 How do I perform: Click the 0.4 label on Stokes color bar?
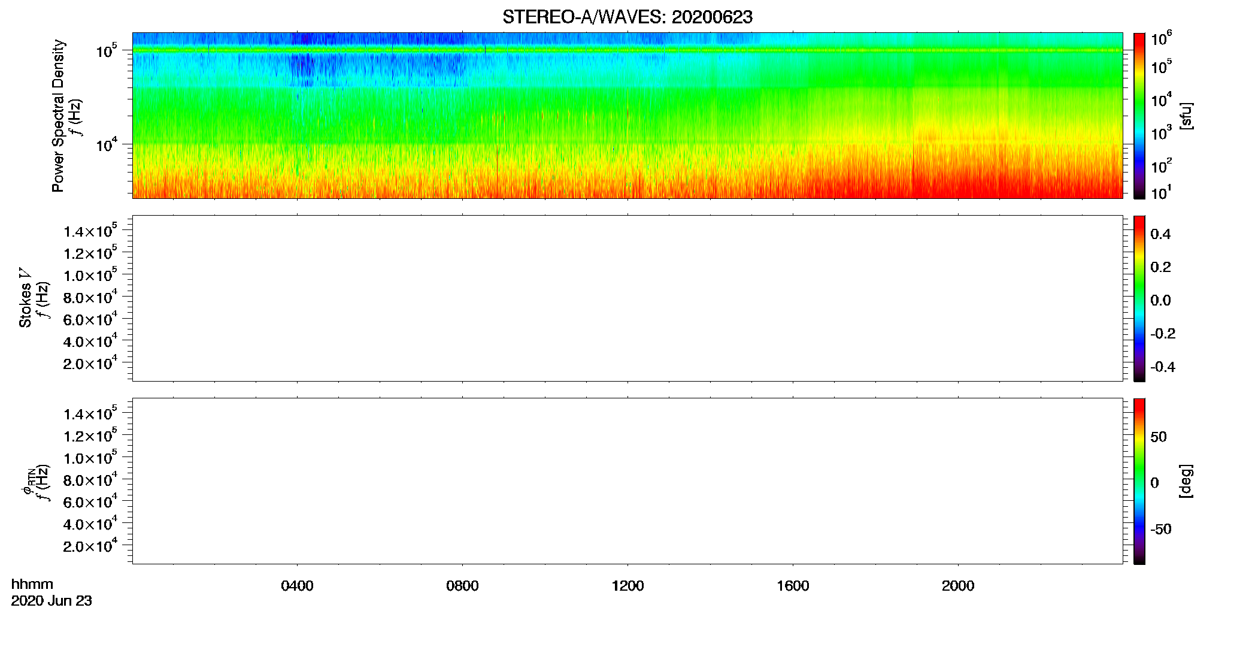point(1160,234)
